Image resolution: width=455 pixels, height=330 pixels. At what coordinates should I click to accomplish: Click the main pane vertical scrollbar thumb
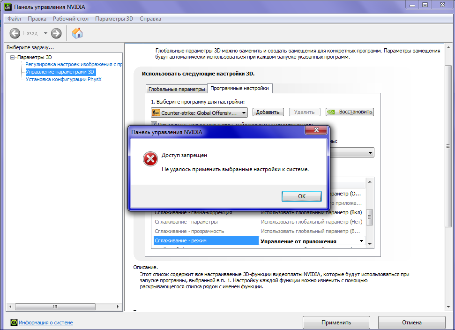pos(448,146)
